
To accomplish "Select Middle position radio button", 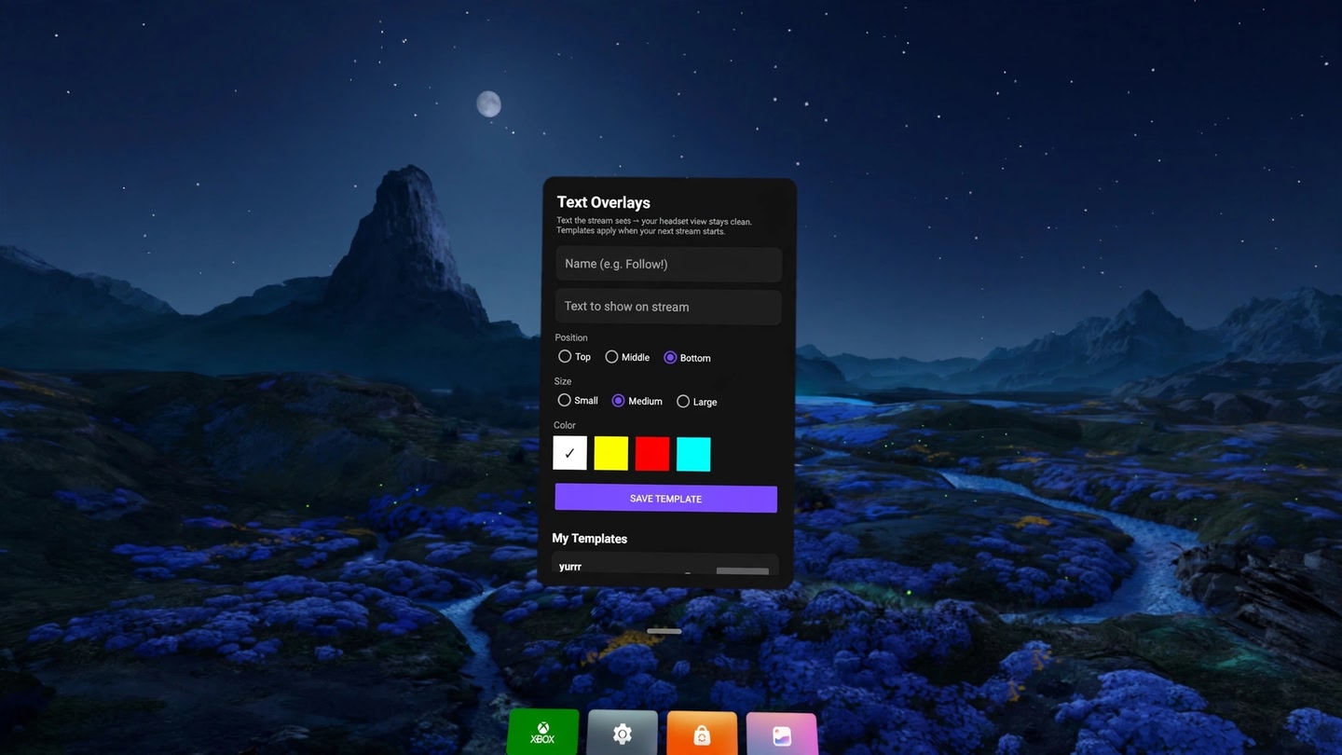I will pos(611,356).
